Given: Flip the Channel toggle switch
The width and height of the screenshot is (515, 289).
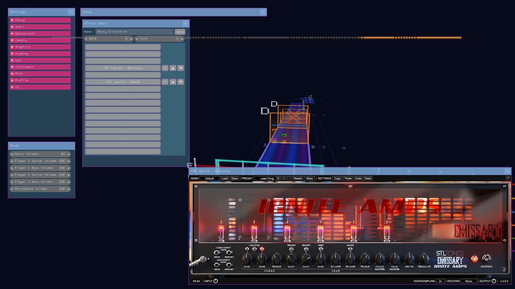Looking at the screenshot, I should tap(254, 249).
